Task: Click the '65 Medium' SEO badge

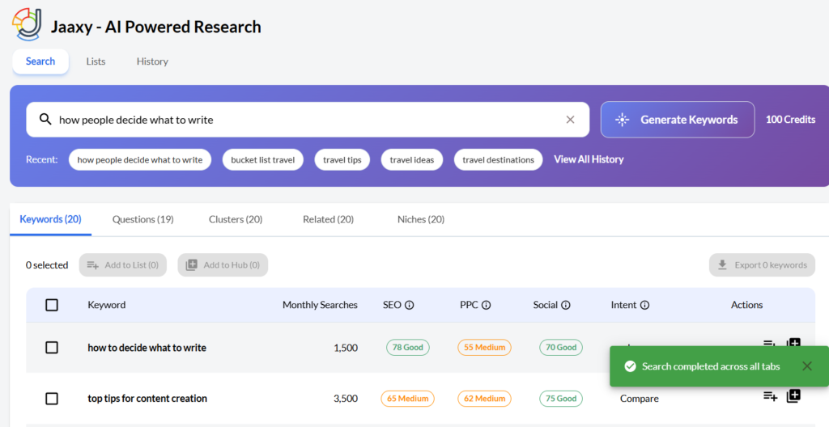Action: tap(408, 399)
